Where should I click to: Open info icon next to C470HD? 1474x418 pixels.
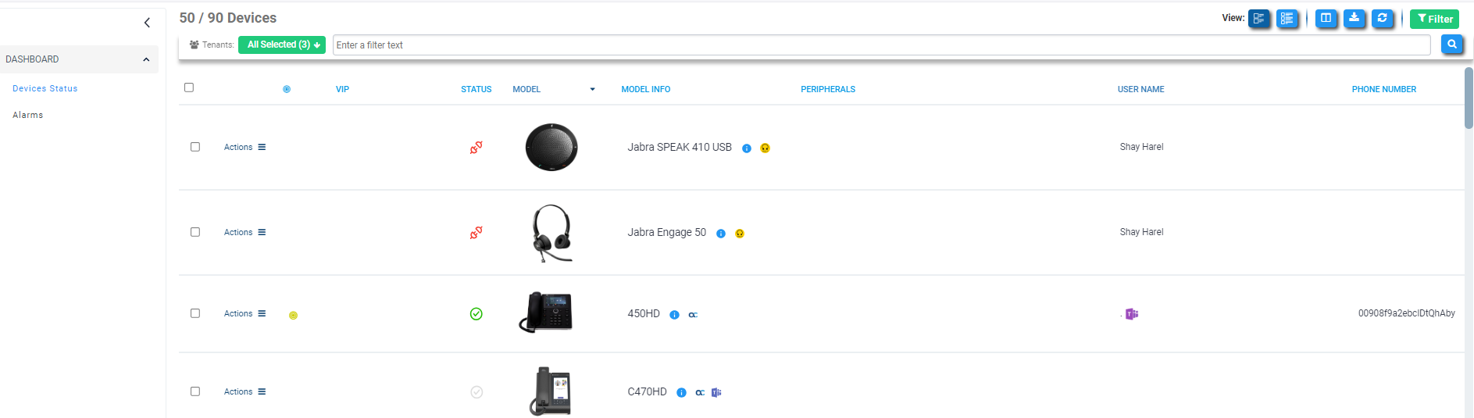[681, 393]
